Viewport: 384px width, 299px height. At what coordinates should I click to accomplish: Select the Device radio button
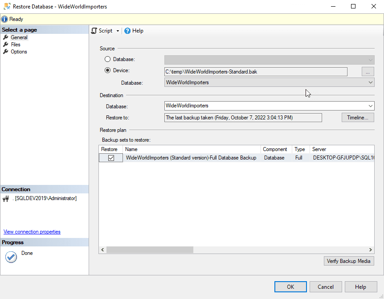[107, 70]
